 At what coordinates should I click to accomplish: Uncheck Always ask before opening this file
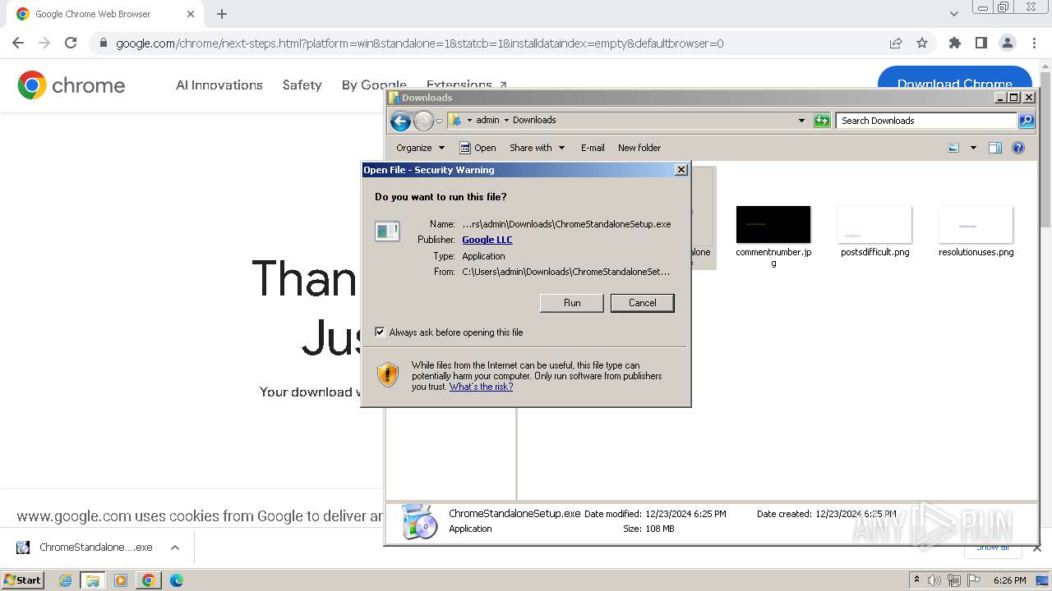[x=380, y=332]
